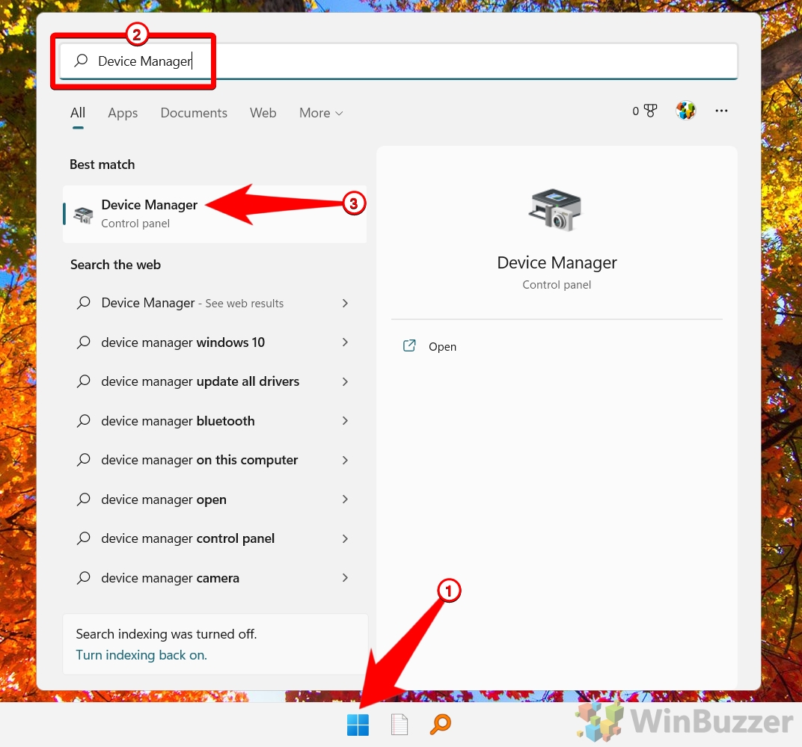The height and width of the screenshot is (747, 802).
Task: Open the document icon in taskbar
Action: (x=399, y=725)
